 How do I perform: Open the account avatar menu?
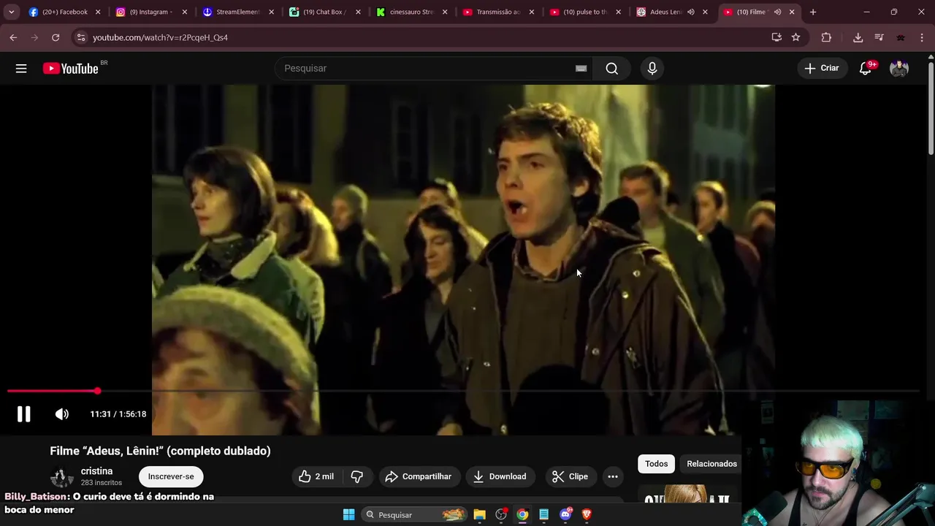899,68
